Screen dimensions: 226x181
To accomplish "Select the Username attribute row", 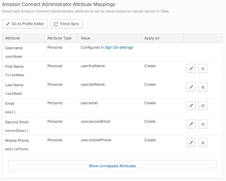I will tap(14, 48).
